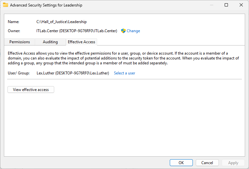Click the folder icon in title bar
This screenshot has width=249, height=169.
(x=6, y=5)
